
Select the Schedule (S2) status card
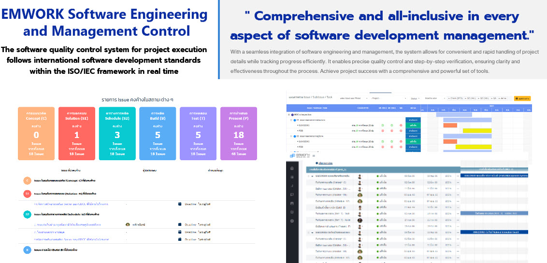(x=117, y=133)
